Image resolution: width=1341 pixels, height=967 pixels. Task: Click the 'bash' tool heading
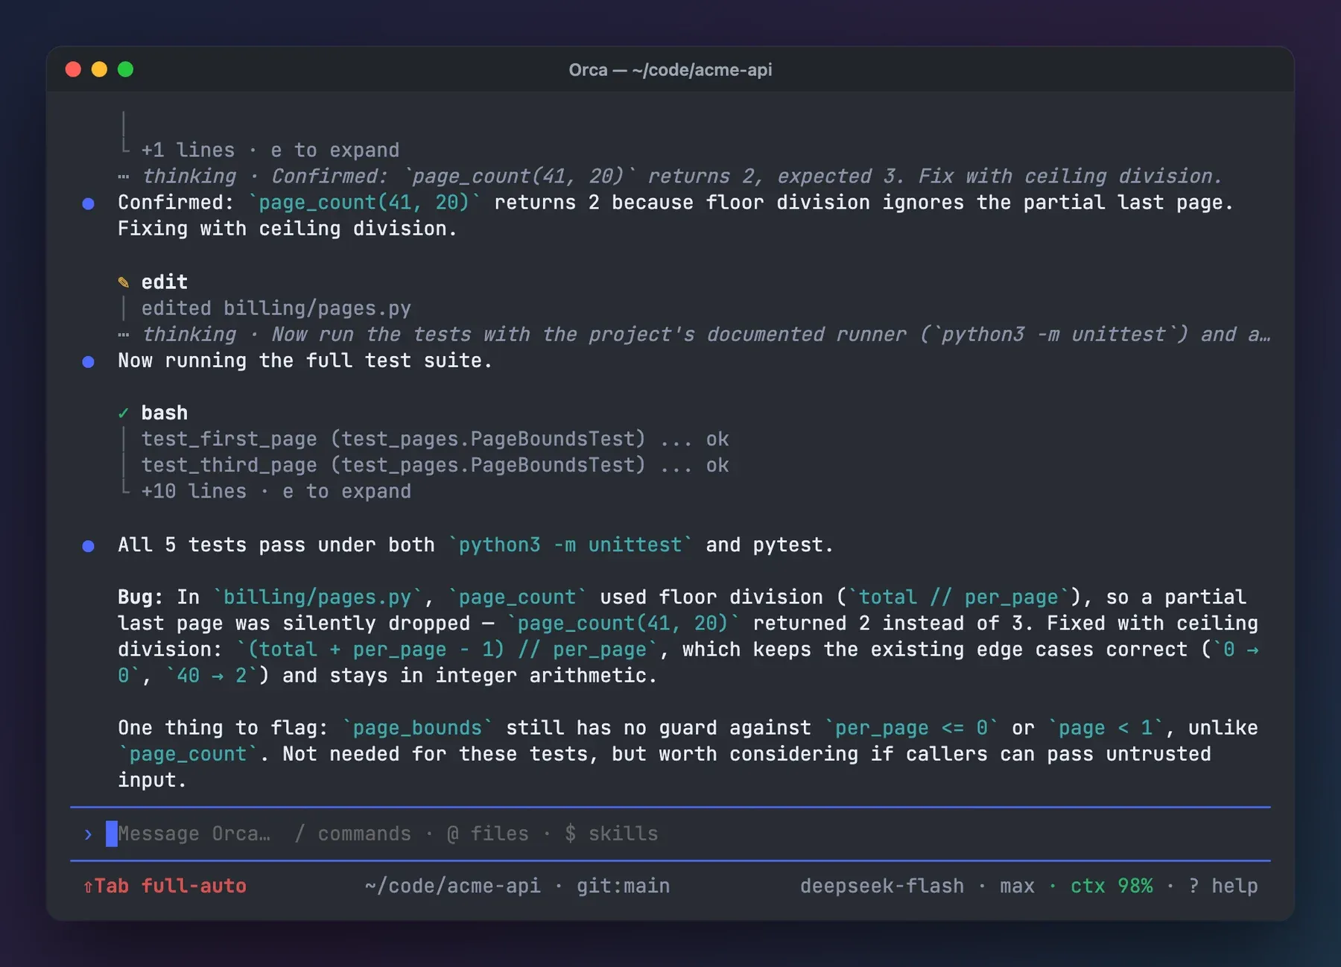[x=165, y=413]
